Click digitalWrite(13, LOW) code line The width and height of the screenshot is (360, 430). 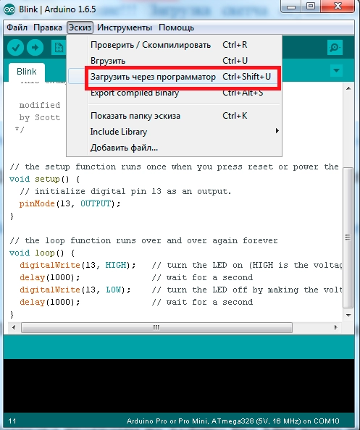point(75,290)
